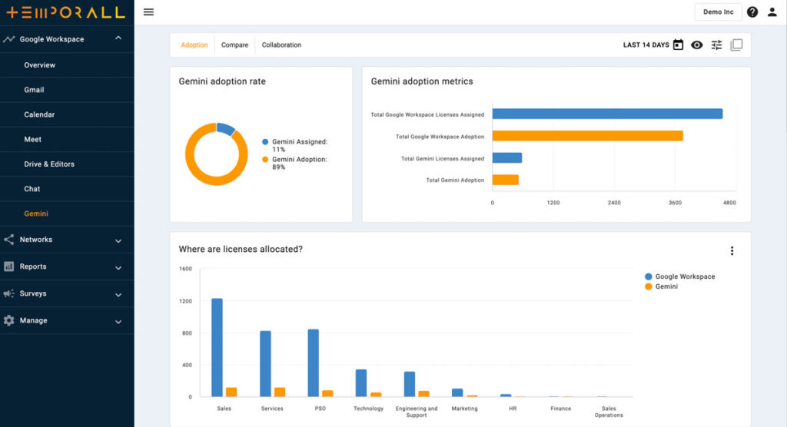
Task: Click the blue PSO Google Workspace bar
Action: pyautogui.click(x=314, y=362)
